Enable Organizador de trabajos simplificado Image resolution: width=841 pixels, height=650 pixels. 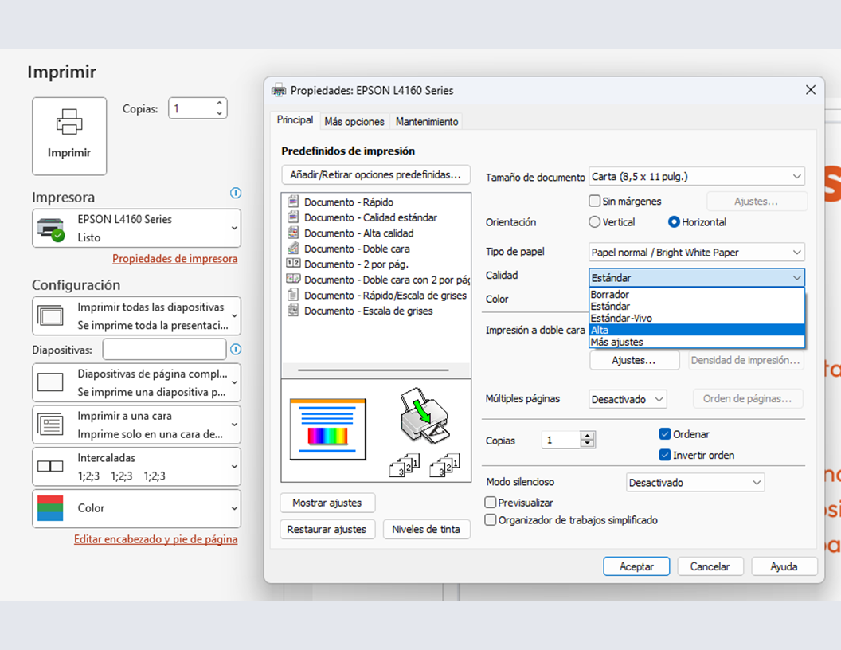(x=491, y=519)
